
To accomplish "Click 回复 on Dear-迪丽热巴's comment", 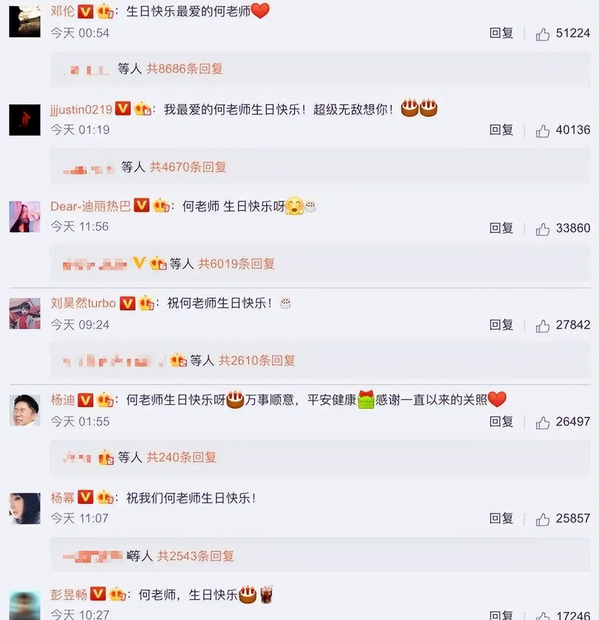I will tap(501, 228).
